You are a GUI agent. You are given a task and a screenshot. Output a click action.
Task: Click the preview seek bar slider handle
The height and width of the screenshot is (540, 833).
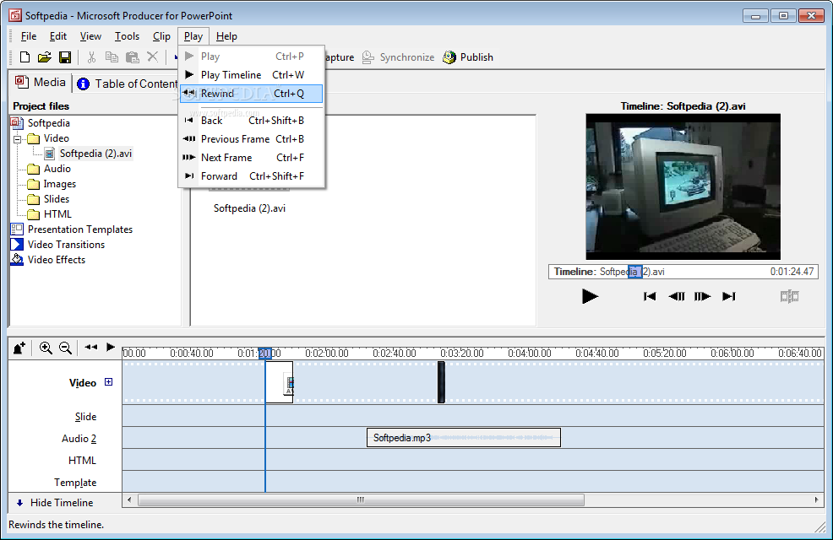point(634,272)
